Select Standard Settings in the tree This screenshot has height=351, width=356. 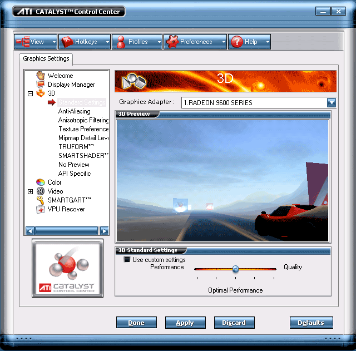[x=82, y=102]
